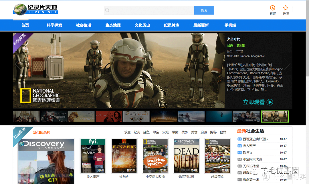Show next slide with right carousel arrow
Viewport: 309px width, 184px height.
[287, 64]
